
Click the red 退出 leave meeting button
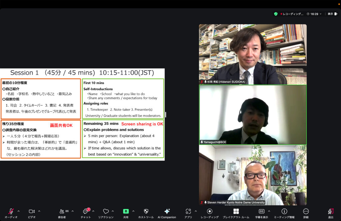(330, 211)
